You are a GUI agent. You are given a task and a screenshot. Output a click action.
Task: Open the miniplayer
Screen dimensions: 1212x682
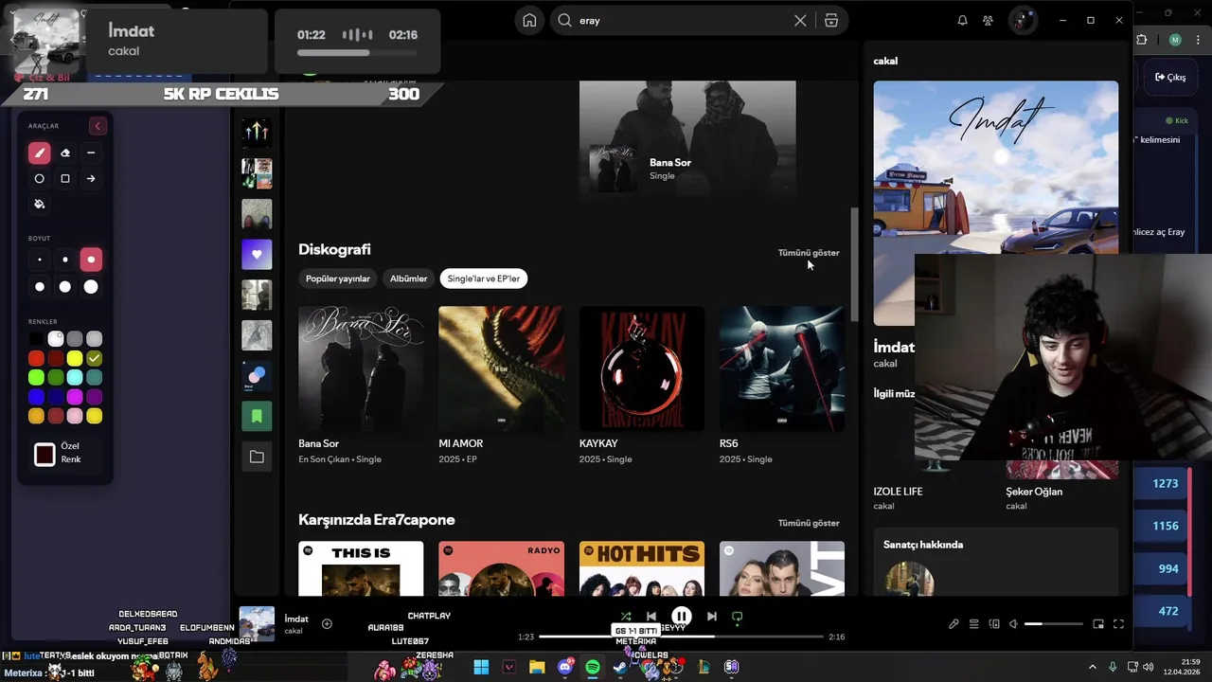(x=1098, y=624)
